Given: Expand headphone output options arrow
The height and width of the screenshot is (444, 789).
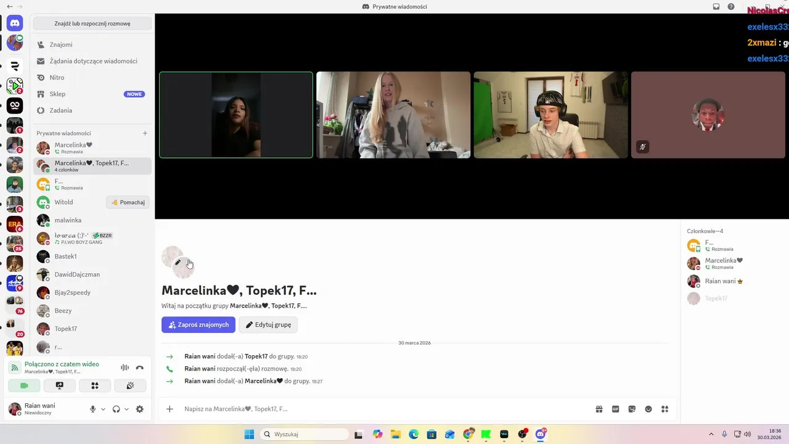Looking at the screenshot, I should pos(126,409).
